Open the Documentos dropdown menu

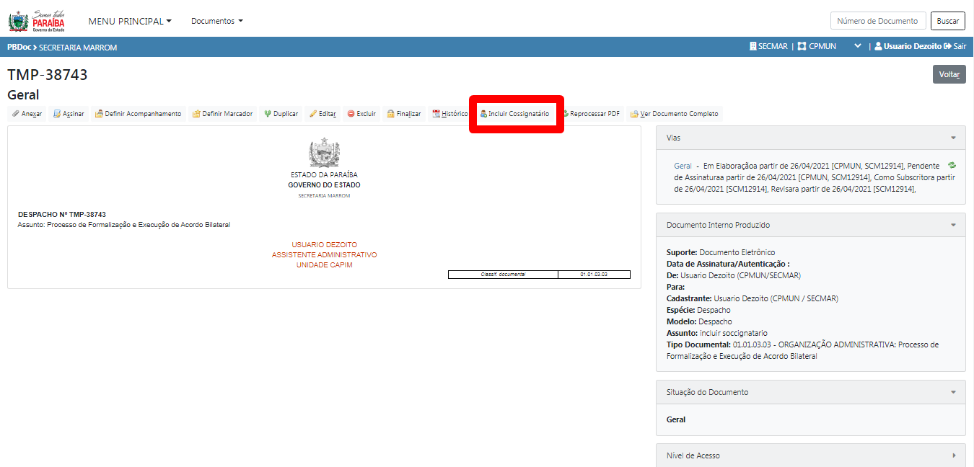216,21
